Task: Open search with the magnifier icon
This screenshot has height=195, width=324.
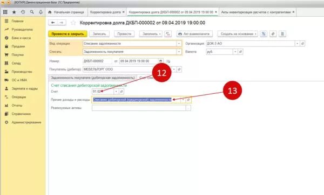Action: point(32,12)
